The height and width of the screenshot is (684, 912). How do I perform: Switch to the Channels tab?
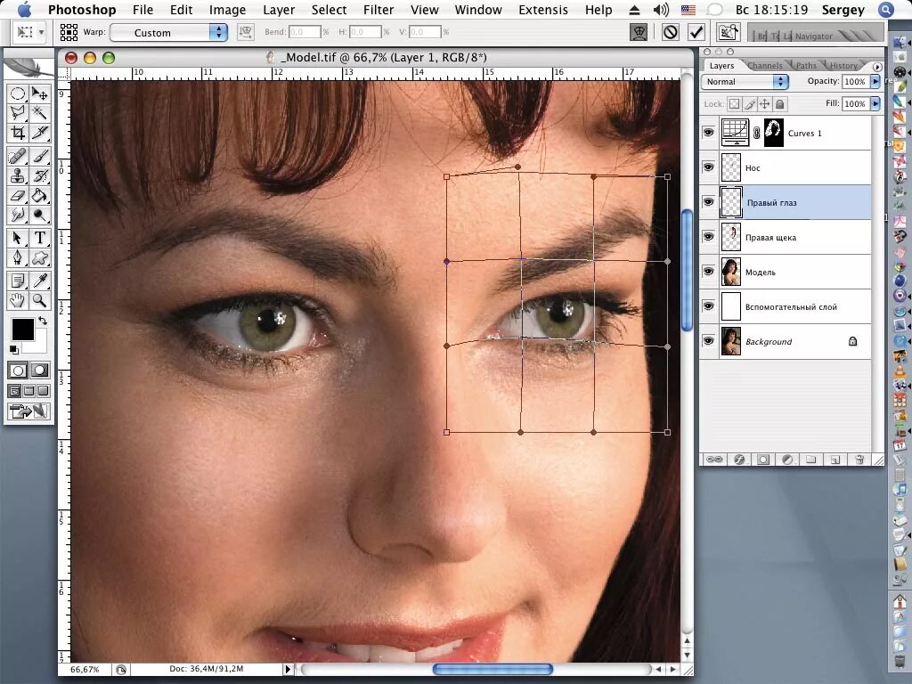point(765,66)
